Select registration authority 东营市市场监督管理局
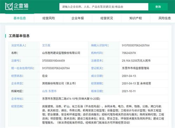The image size is (175, 128). tap(135, 68)
